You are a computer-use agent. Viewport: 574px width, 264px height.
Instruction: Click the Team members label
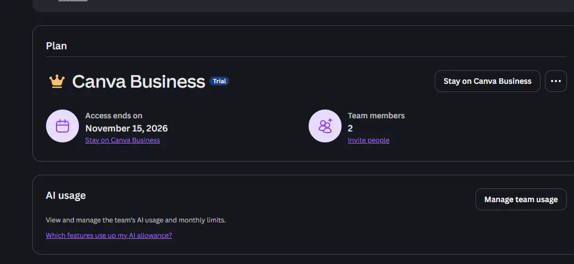click(x=376, y=116)
